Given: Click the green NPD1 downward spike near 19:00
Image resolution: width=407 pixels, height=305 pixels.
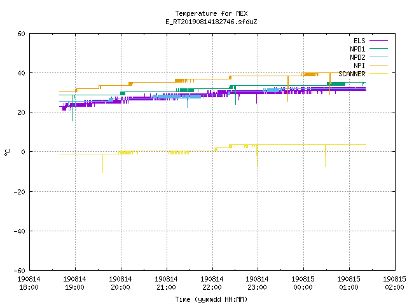Looking at the screenshot, I should tap(72, 109).
